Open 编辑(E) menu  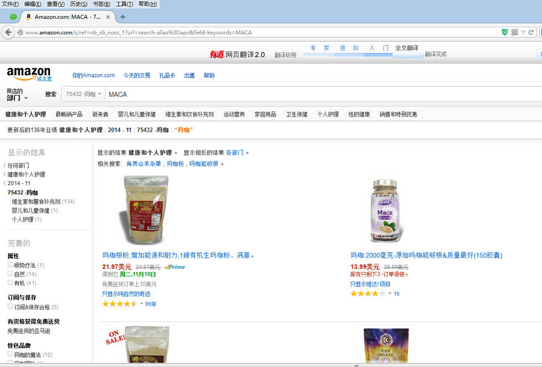coord(33,4)
